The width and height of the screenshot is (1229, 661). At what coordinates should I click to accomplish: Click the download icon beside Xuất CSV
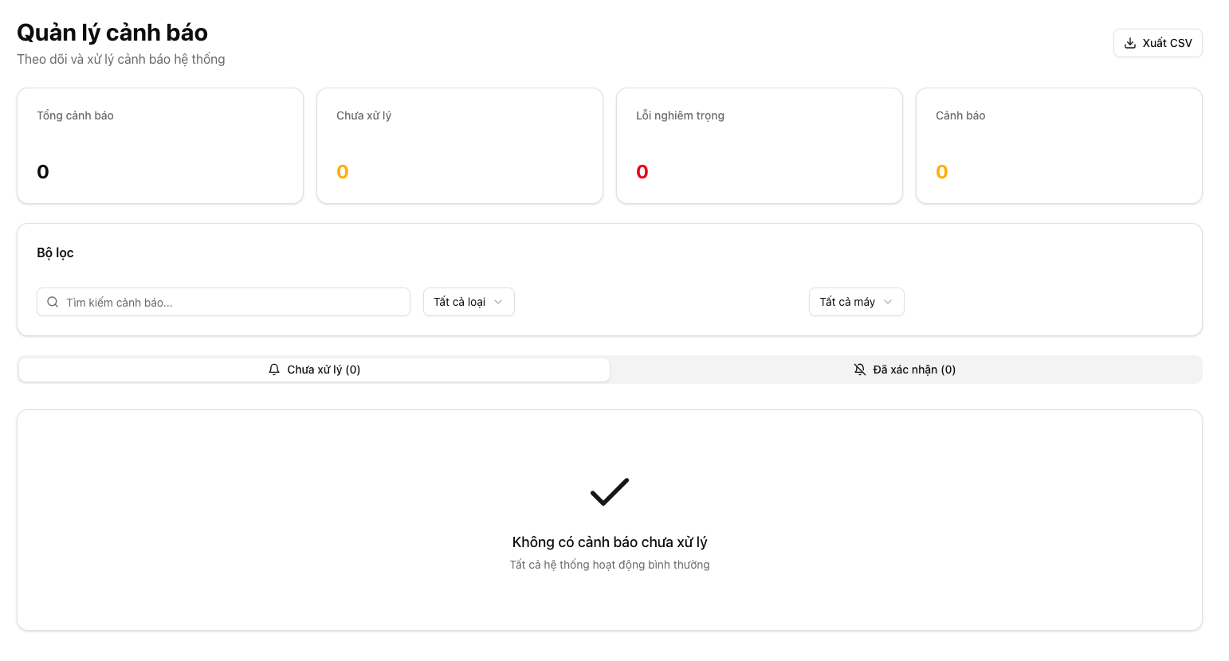(1129, 43)
